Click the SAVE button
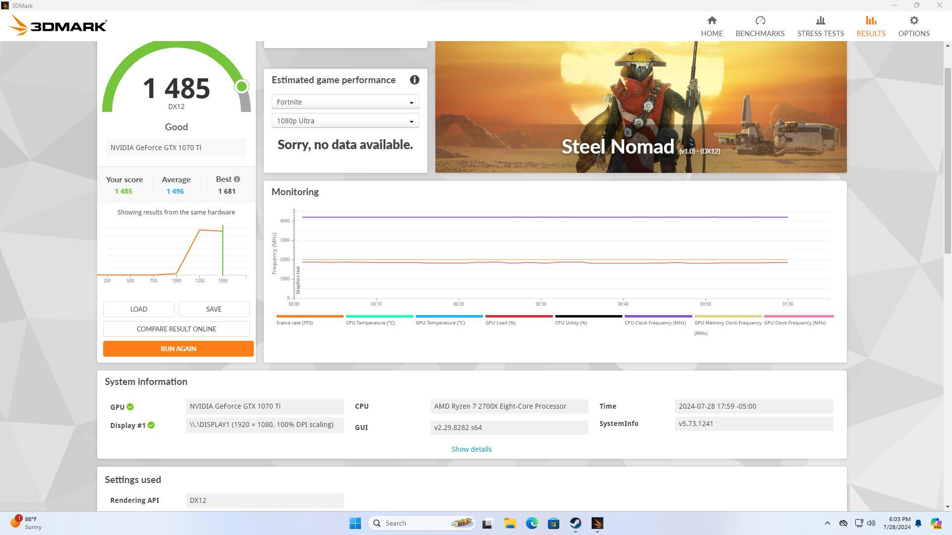 pyautogui.click(x=214, y=309)
